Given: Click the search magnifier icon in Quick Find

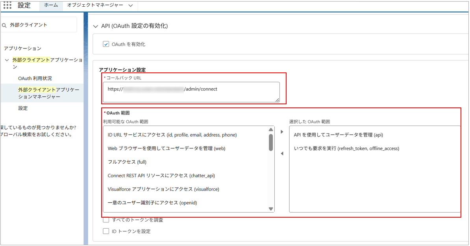Looking at the screenshot, I should point(4,25).
